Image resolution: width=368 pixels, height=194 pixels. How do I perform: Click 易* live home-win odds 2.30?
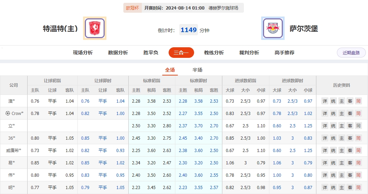(183, 163)
